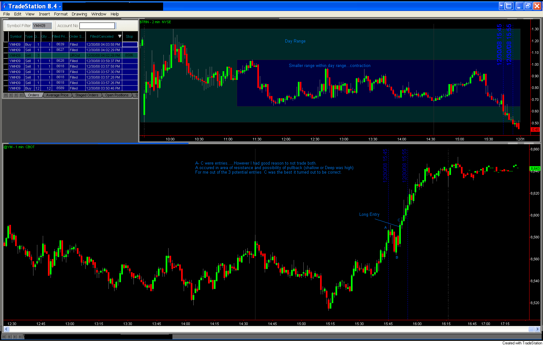The image size is (543, 345).
Task: Click the Stop column header
Action: [x=130, y=36]
